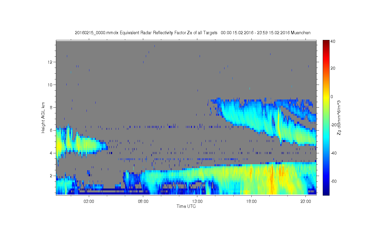Viewport: 392px width, 235px height.
Task: Click the colorbar label '-40'
Action: point(333,153)
